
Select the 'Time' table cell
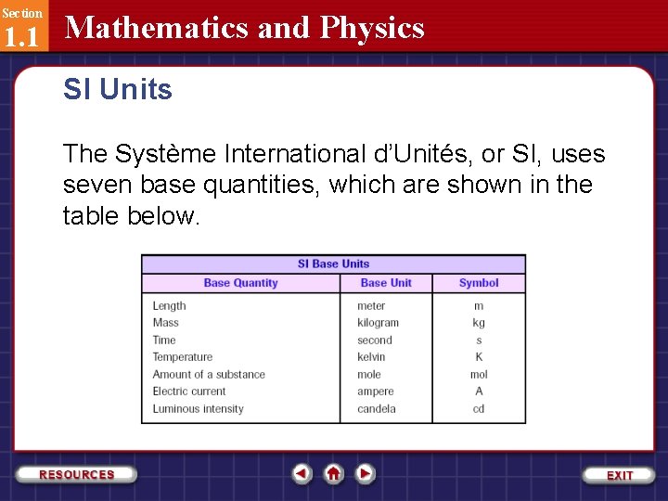click(x=164, y=340)
